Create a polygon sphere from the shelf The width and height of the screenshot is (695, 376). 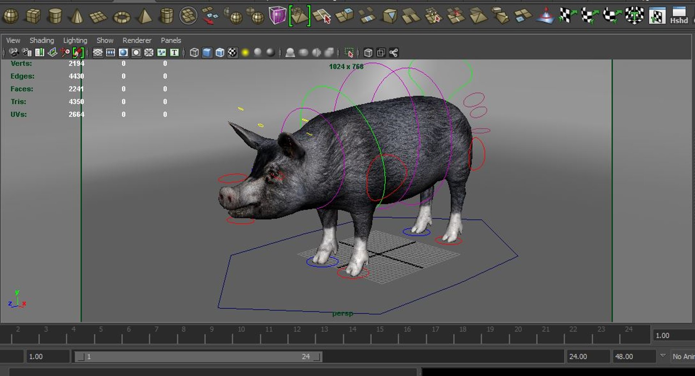point(11,16)
